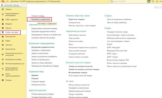Click the Закупки cart icon
Viewport: 162px width, 98px height.
[3, 28]
